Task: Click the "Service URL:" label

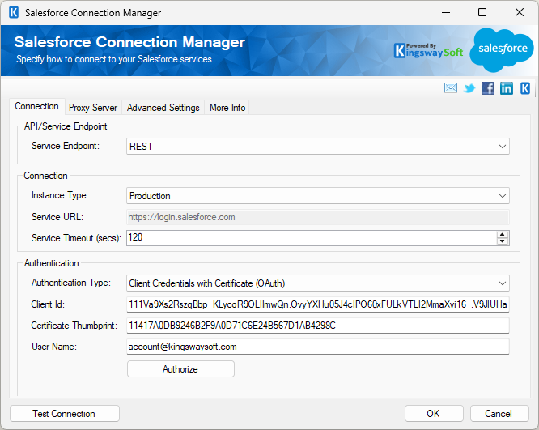Action: pos(57,217)
